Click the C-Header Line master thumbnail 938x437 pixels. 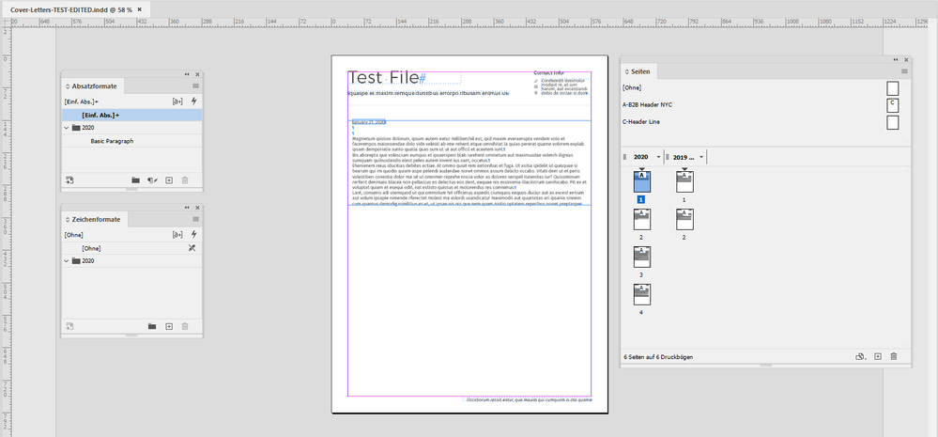(893, 122)
